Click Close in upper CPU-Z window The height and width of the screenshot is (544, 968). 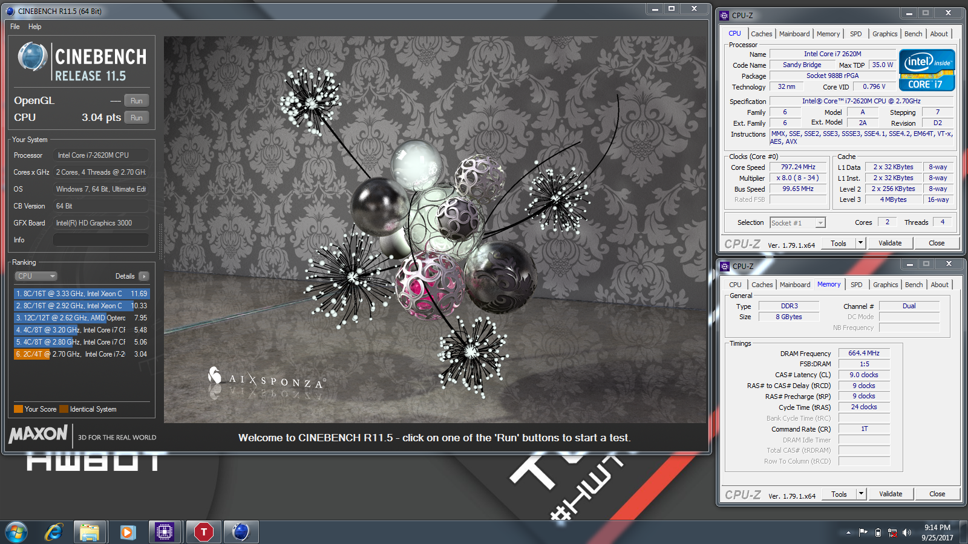[937, 244]
